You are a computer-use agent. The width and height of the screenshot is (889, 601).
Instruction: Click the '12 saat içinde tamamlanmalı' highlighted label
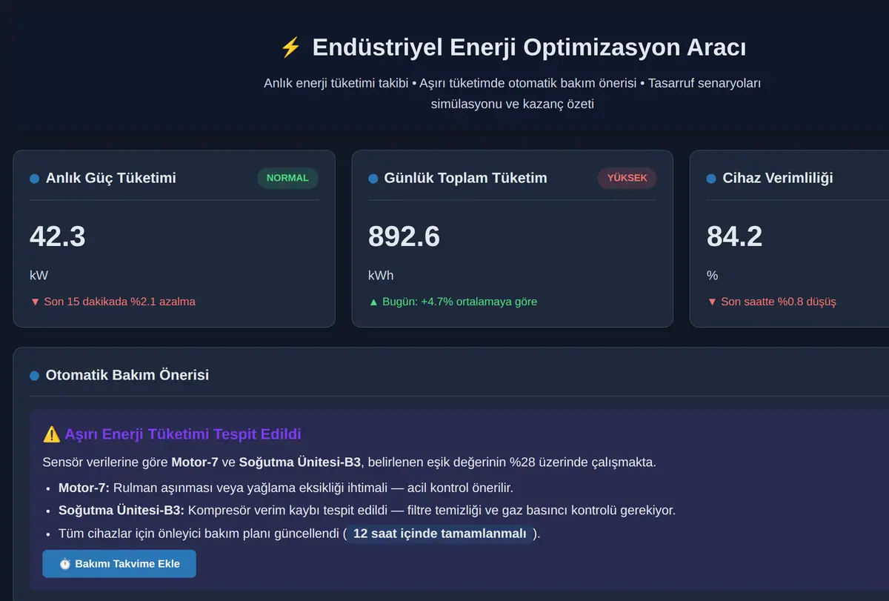(x=440, y=534)
